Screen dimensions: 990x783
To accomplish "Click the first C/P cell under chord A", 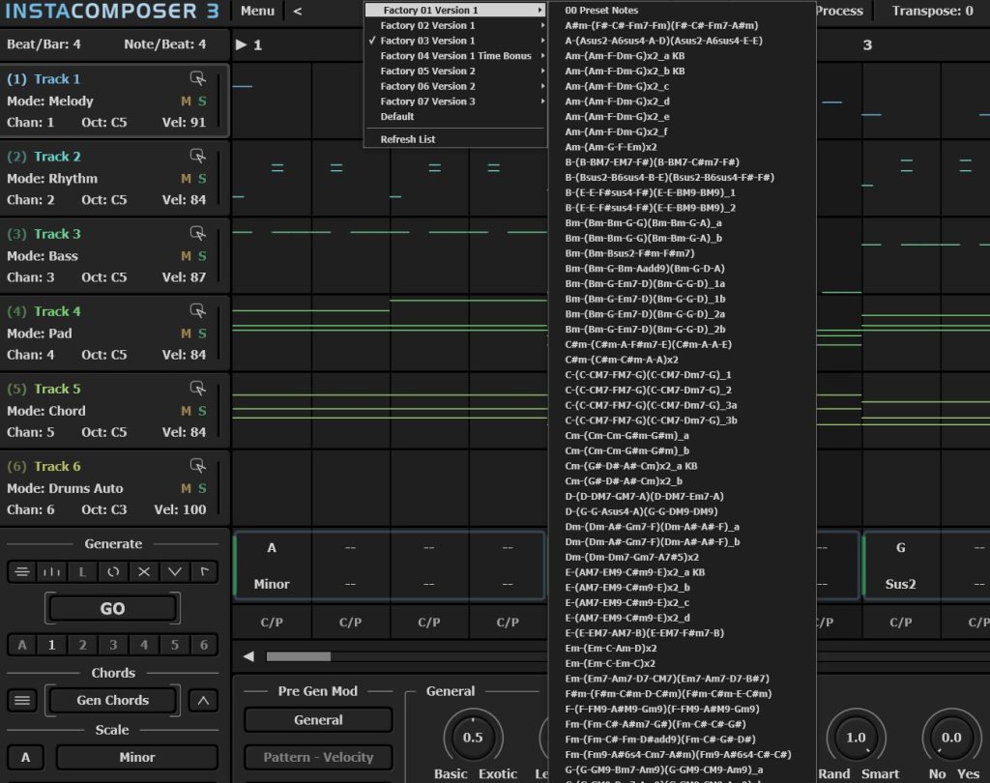I will pos(272,623).
